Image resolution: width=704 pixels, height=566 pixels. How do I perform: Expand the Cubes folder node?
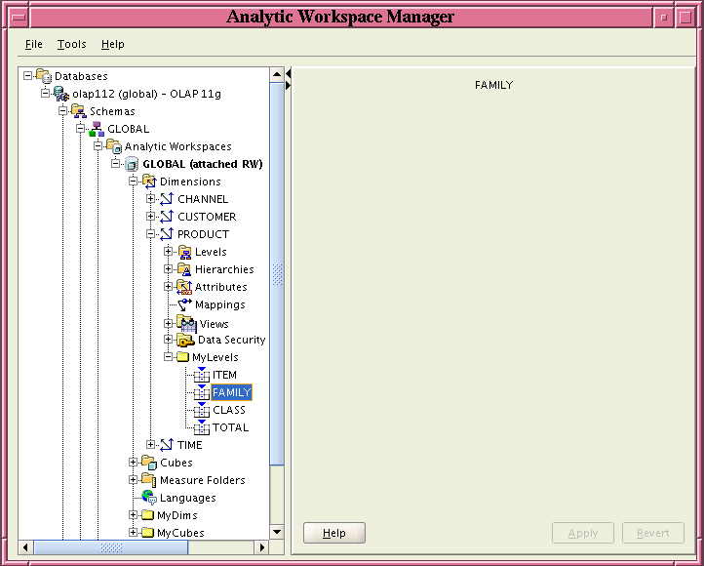pos(134,463)
